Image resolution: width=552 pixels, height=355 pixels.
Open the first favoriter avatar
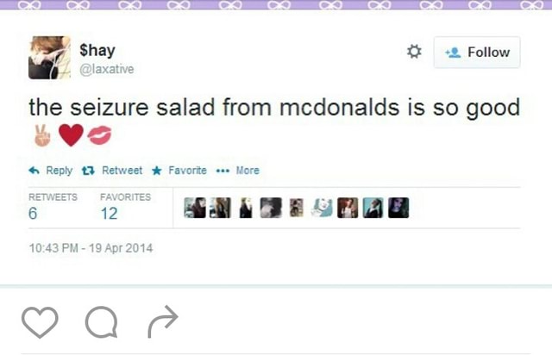point(195,208)
